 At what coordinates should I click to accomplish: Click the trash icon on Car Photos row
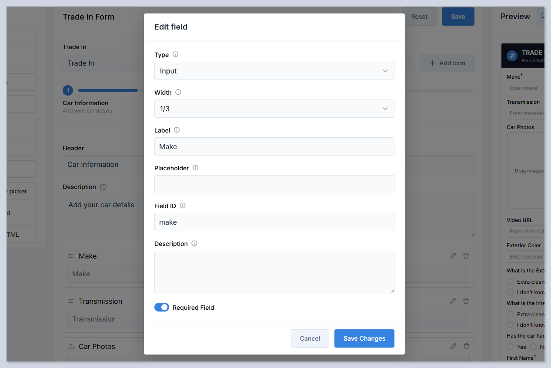tap(466, 346)
